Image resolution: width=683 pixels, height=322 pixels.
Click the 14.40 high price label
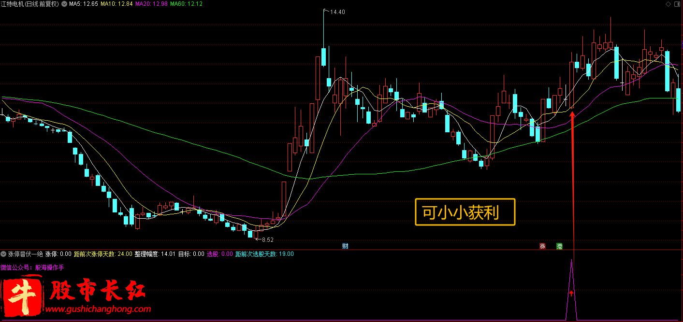tap(337, 12)
